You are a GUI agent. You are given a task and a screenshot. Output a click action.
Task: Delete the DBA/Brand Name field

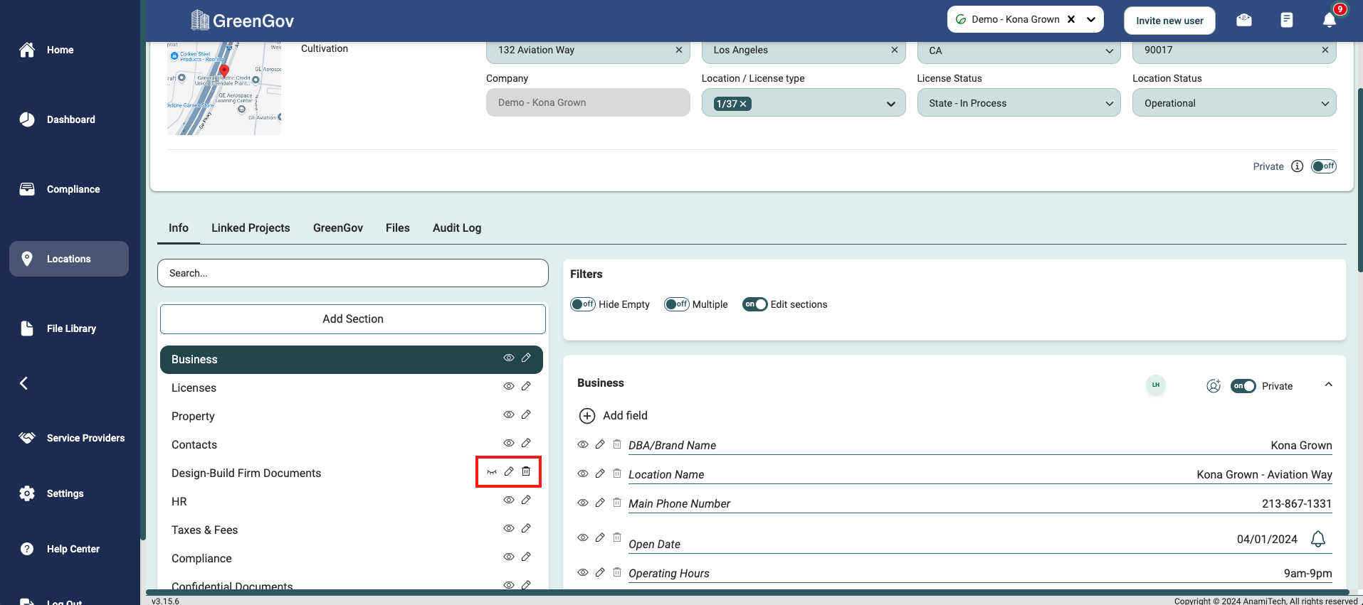(617, 444)
